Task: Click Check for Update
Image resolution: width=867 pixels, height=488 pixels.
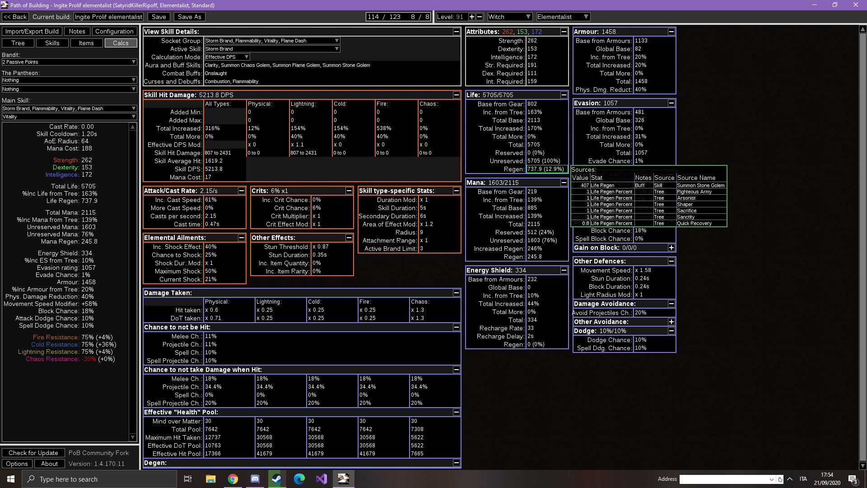Action: [33, 453]
